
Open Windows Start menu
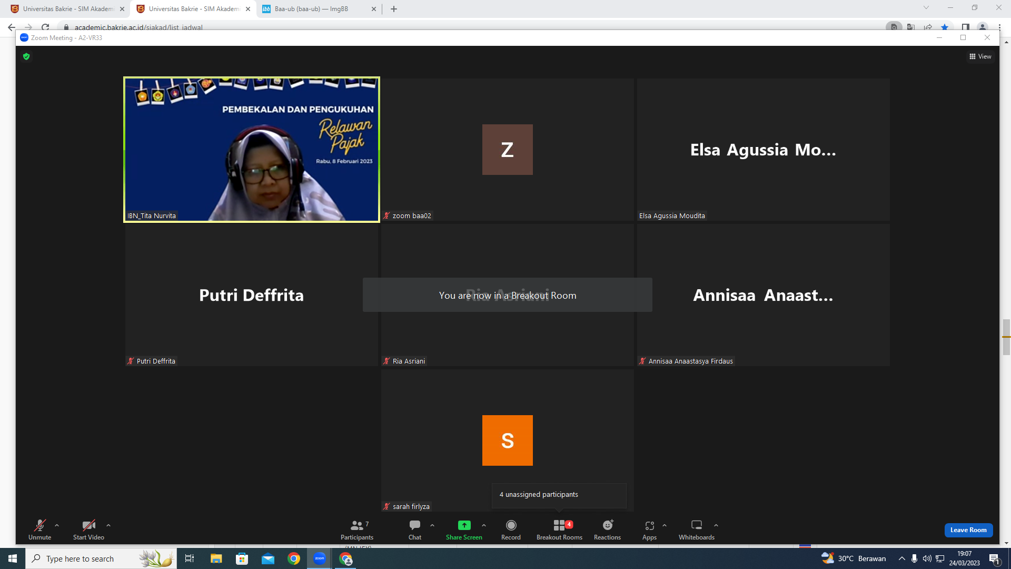(x=13, y=558)
